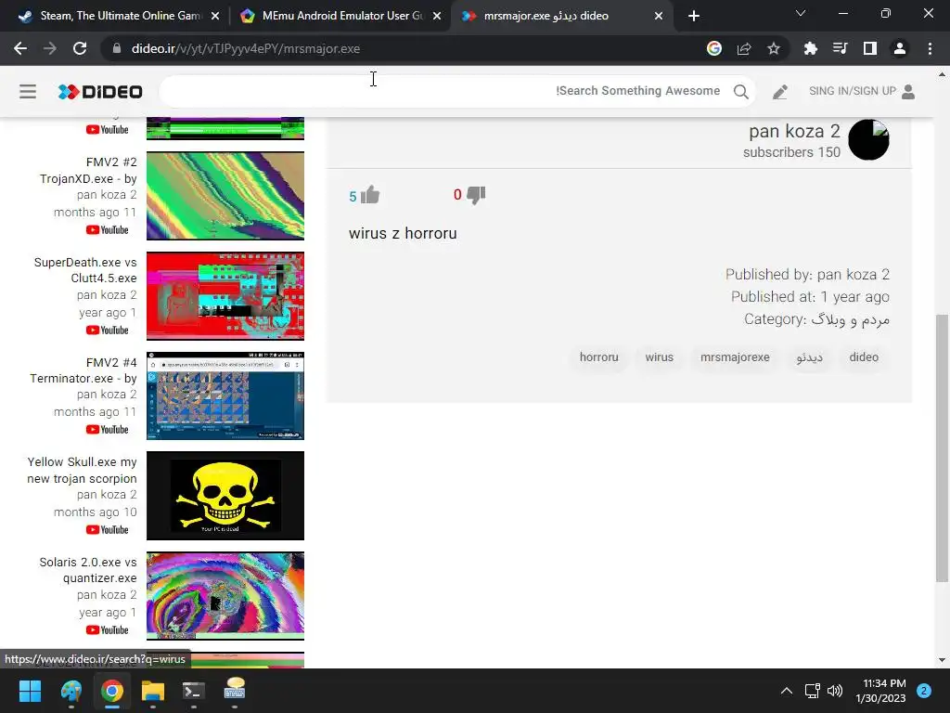Open the on-screen keyboard taskbar app
This screenshot has height=713, width=950.
[235, 690]
